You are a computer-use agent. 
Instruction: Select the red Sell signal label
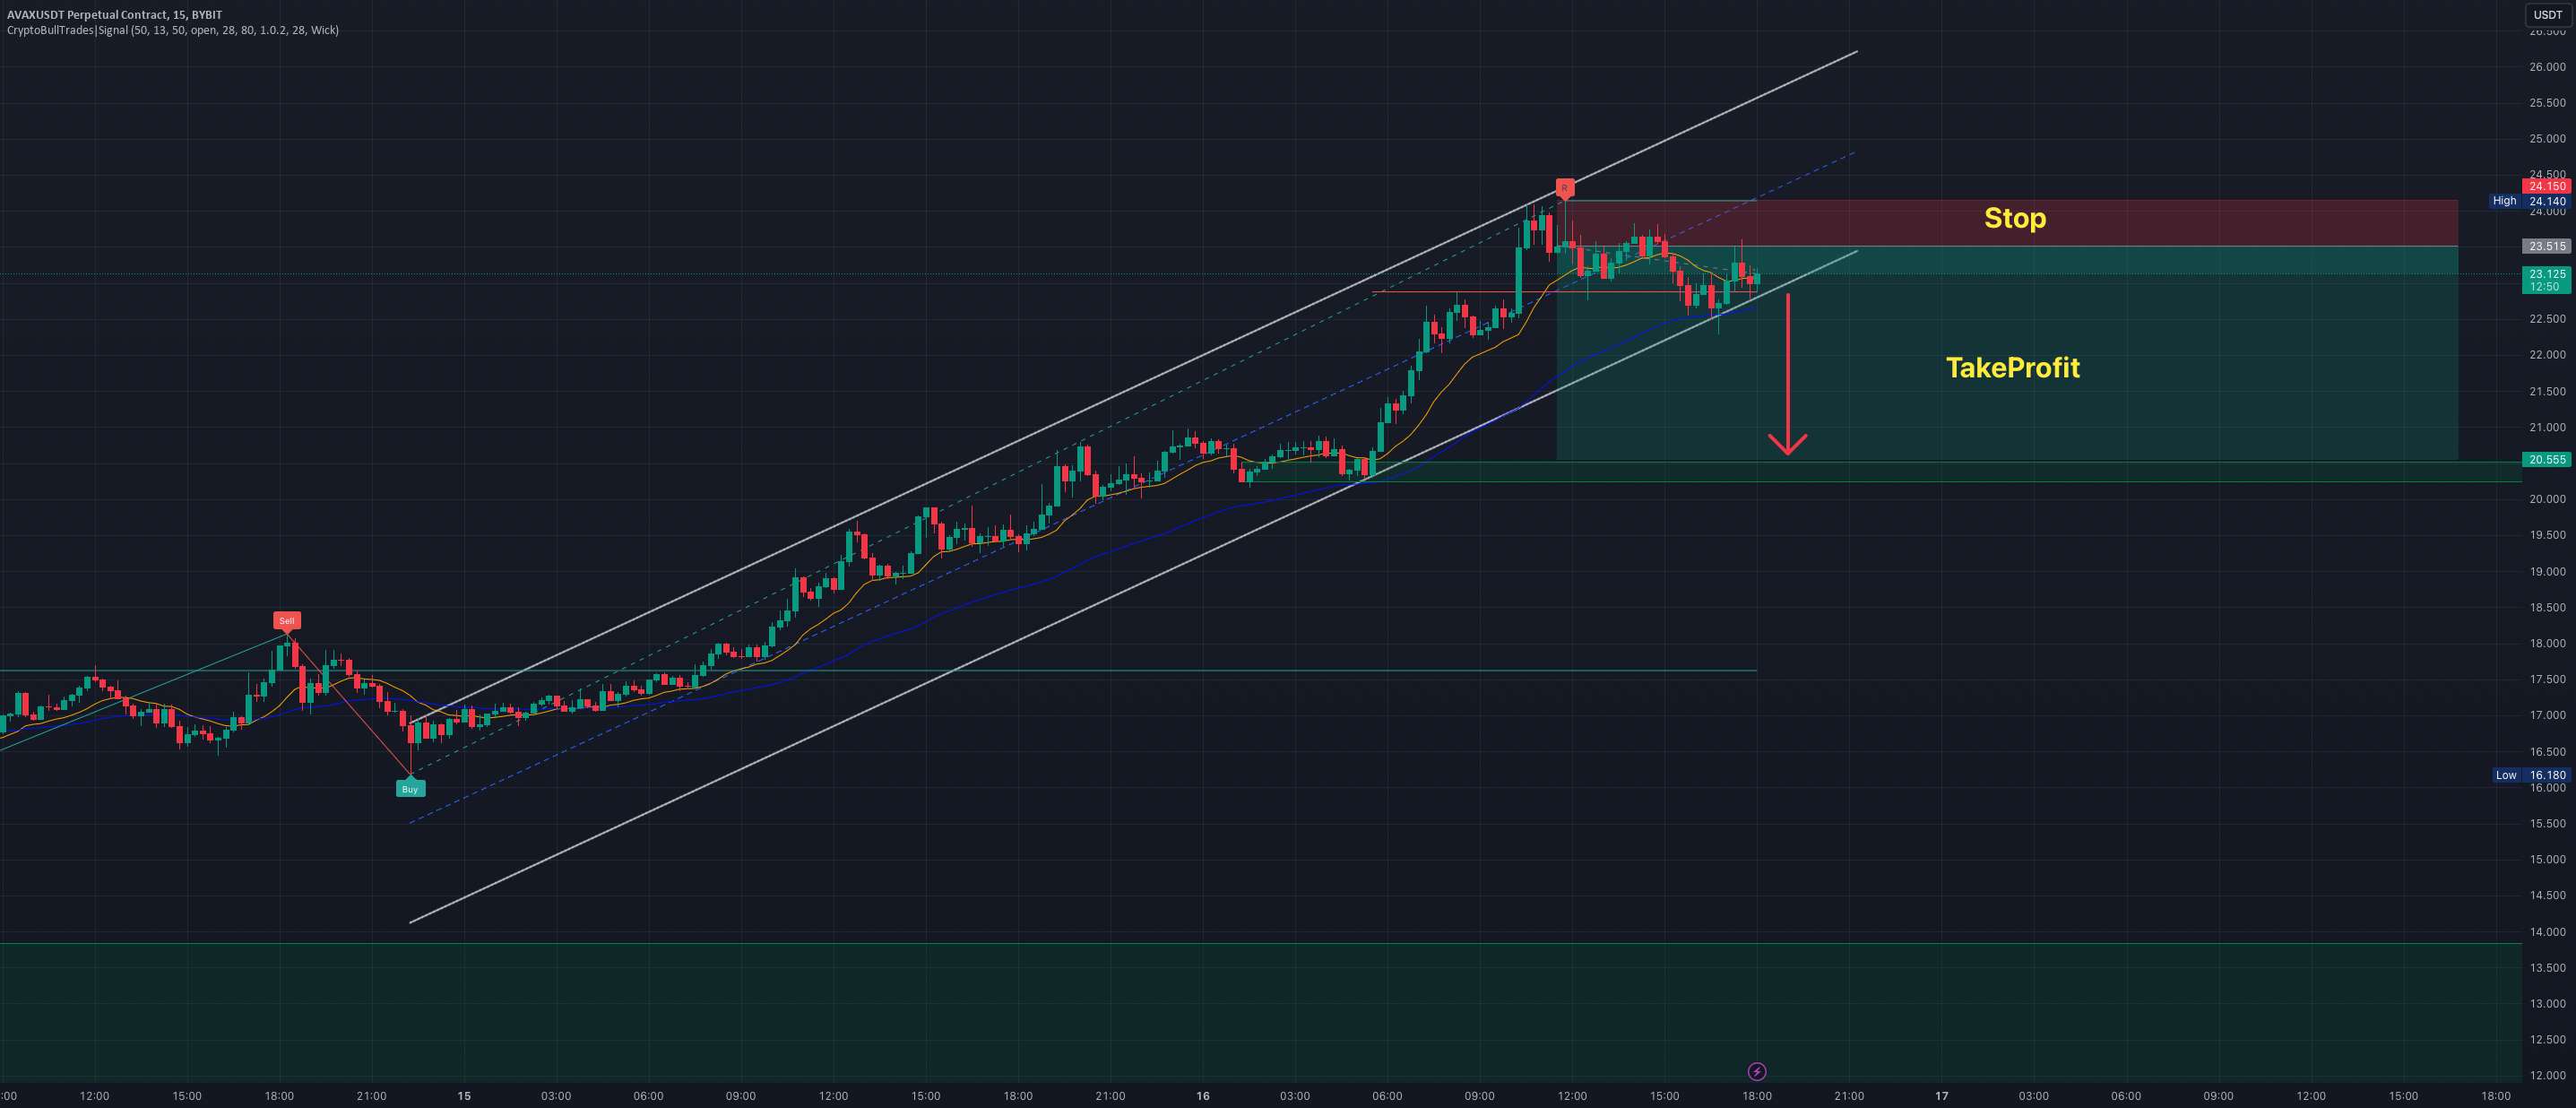point(287,621)
